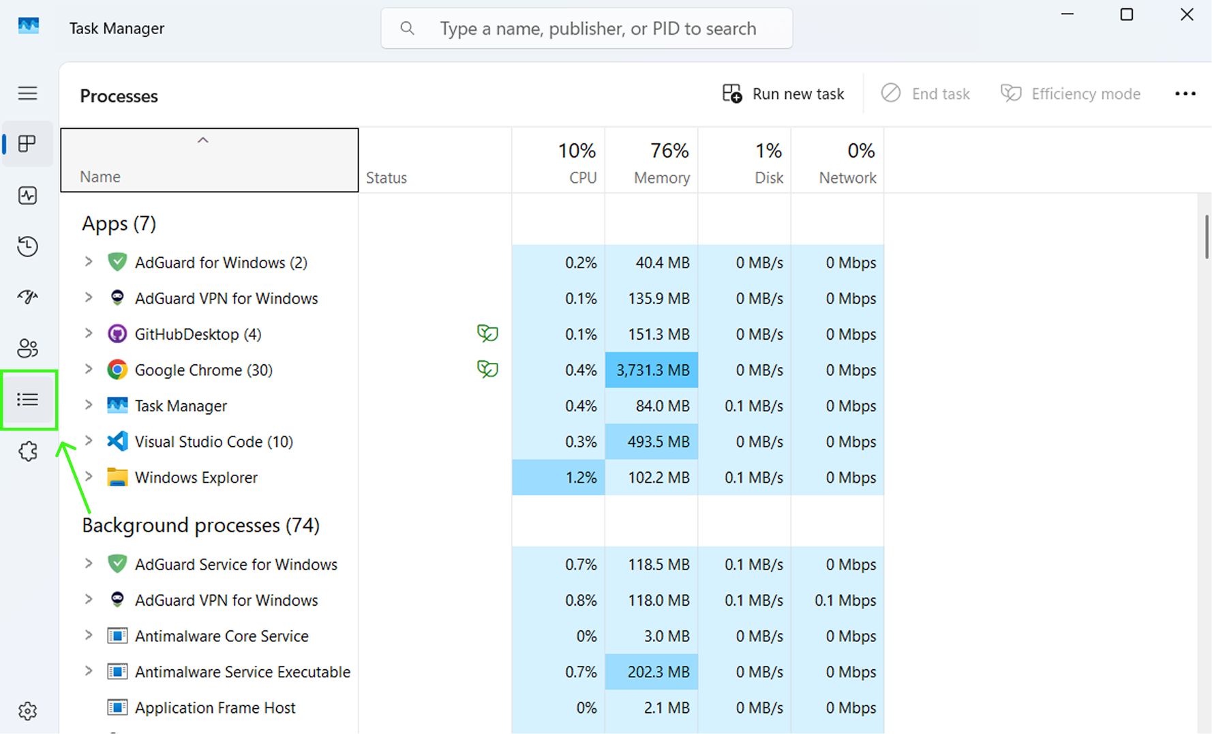Image resolution: width=1212 pixels, height=734 pixels.
Task: Click the Task Manager process row icon
Action: pos(117,405)
